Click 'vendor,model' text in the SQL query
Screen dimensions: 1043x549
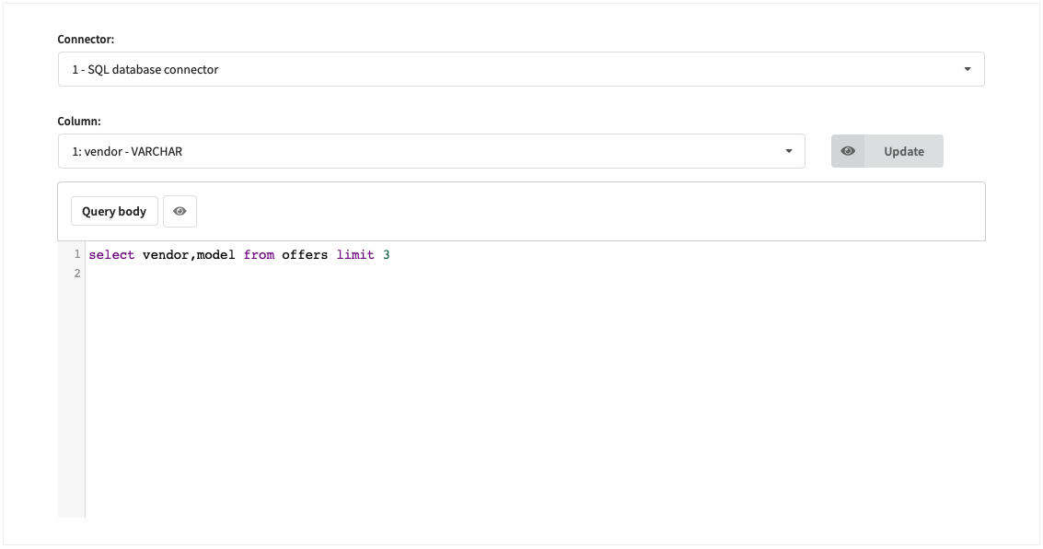pyautogui.click(x=189, y=254)
